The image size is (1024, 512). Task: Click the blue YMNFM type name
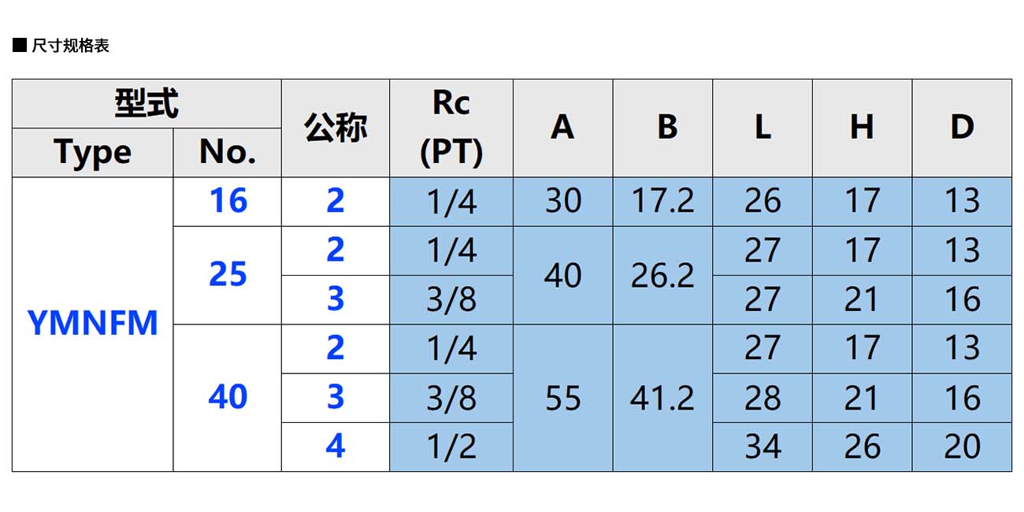(93, 324)
